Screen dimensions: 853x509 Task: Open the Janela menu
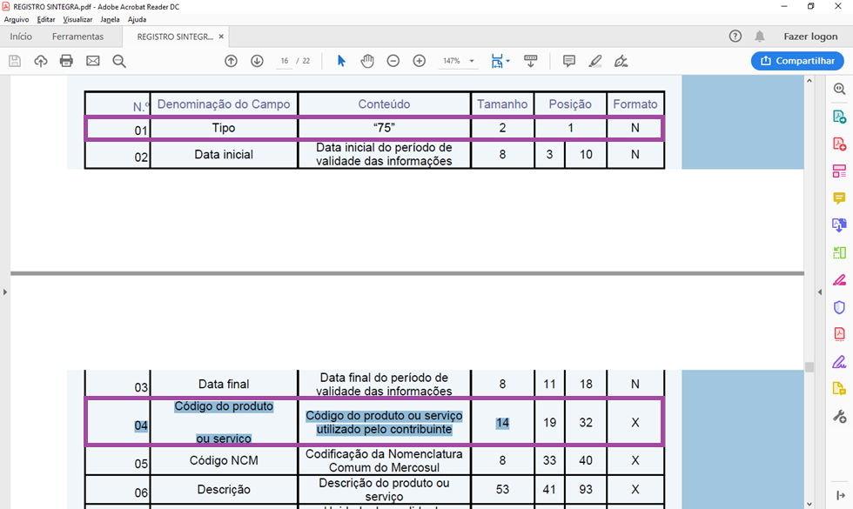tap(110, 19)
